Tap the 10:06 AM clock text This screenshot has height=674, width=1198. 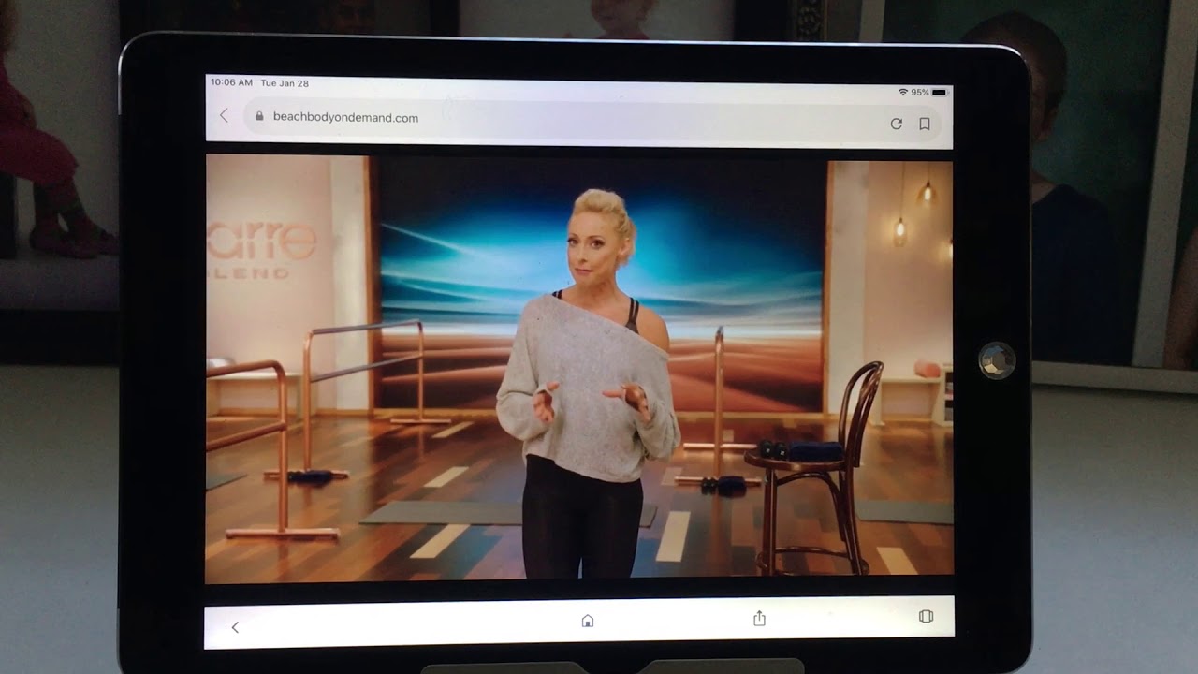[x=231, y=82]
